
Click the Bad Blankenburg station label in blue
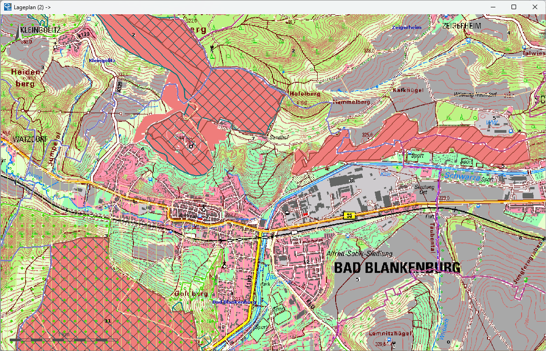pos(234,302)
